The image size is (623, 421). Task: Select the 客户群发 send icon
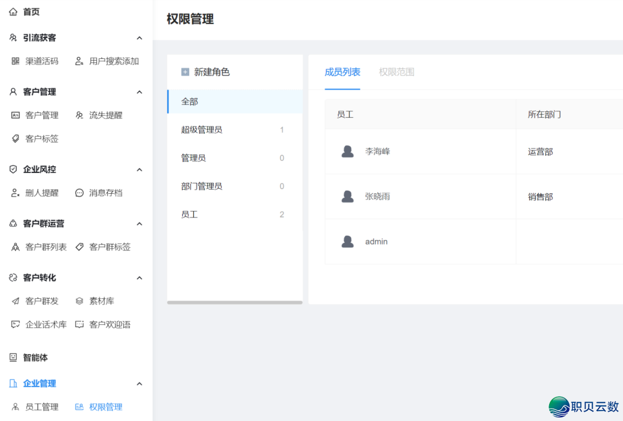(15, 300)
